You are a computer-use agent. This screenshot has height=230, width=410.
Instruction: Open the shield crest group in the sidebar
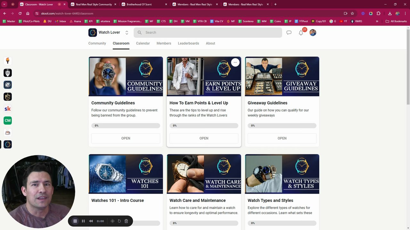pyautogui.click(x=8, y=73)
